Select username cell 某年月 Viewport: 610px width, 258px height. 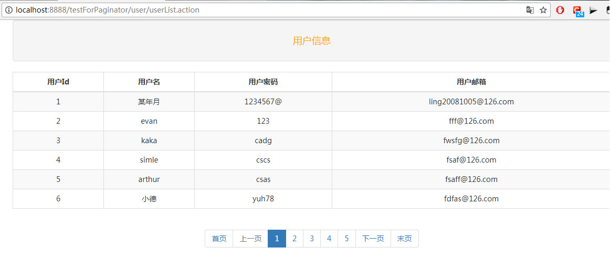pos(149,102)
